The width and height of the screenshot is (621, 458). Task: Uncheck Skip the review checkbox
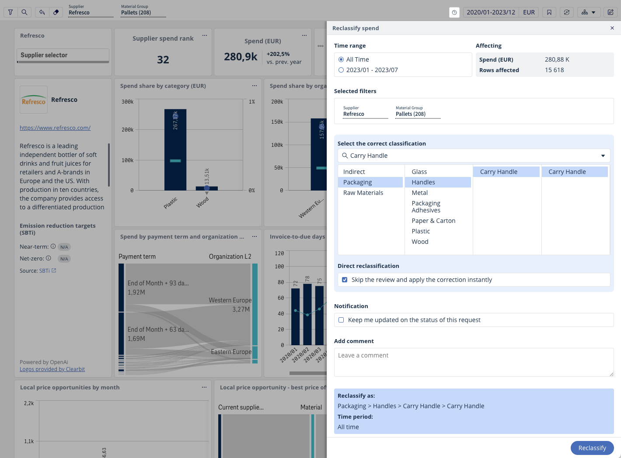pyautogui.click(x=345, y=280)
